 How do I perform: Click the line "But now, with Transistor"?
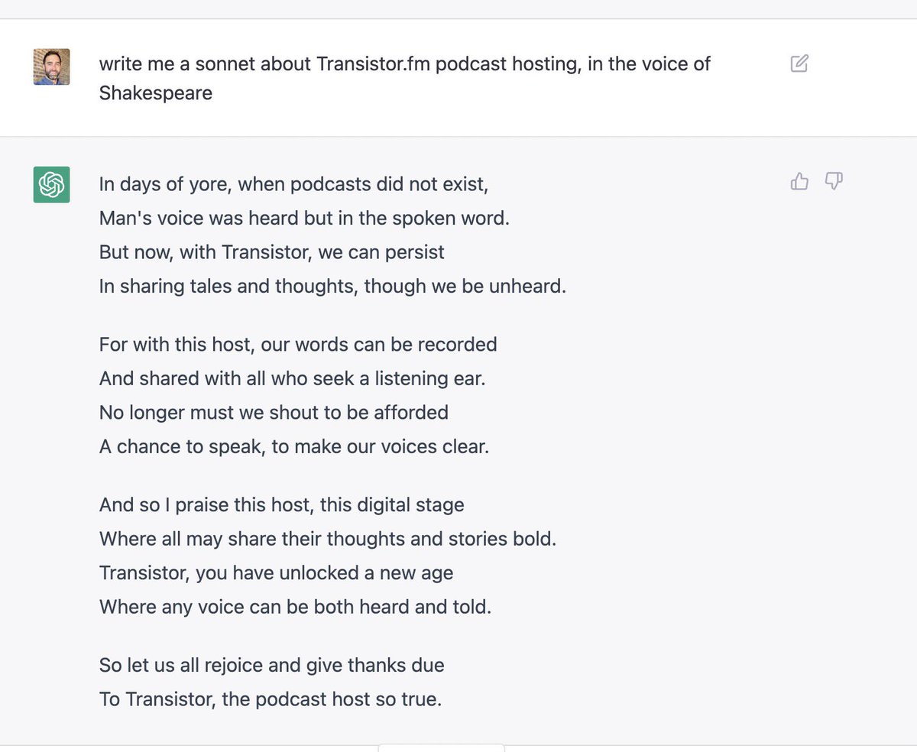271,251
